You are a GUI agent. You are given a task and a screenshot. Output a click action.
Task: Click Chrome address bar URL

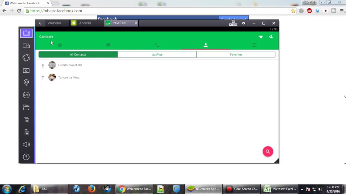click(56, 11)
